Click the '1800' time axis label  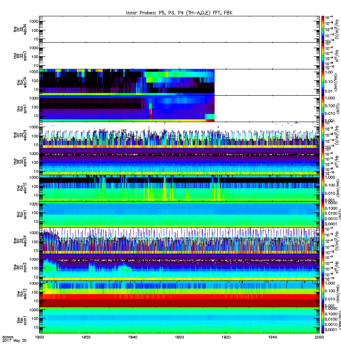click(x=39, y=337)
